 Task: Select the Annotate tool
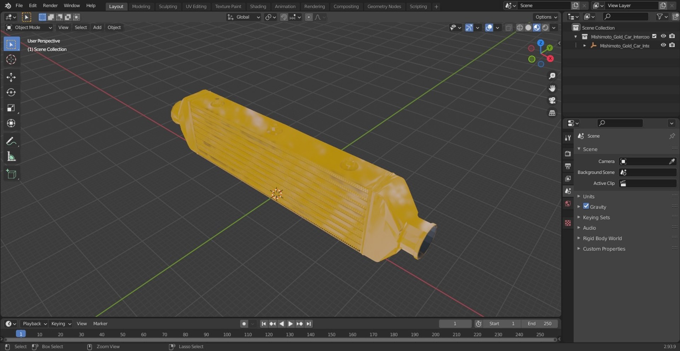pyautogui.click(x=11, y=141)
